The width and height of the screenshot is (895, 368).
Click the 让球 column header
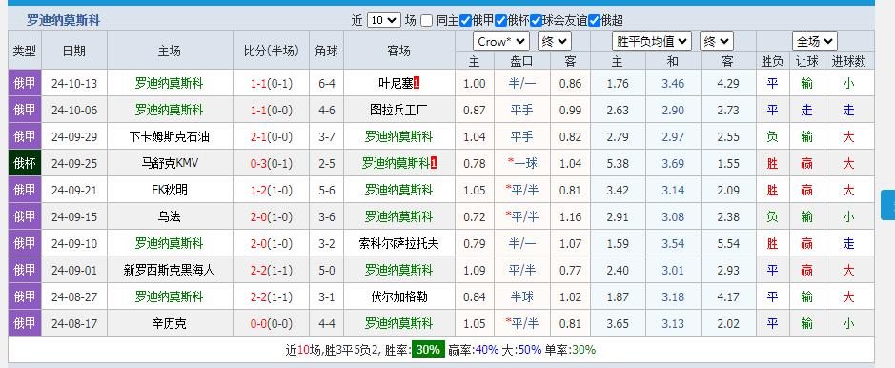click(x=806, y=61)
